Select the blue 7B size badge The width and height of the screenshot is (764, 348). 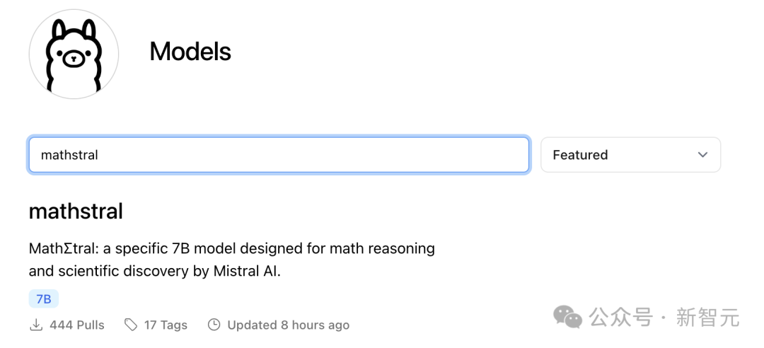point(44,298)
